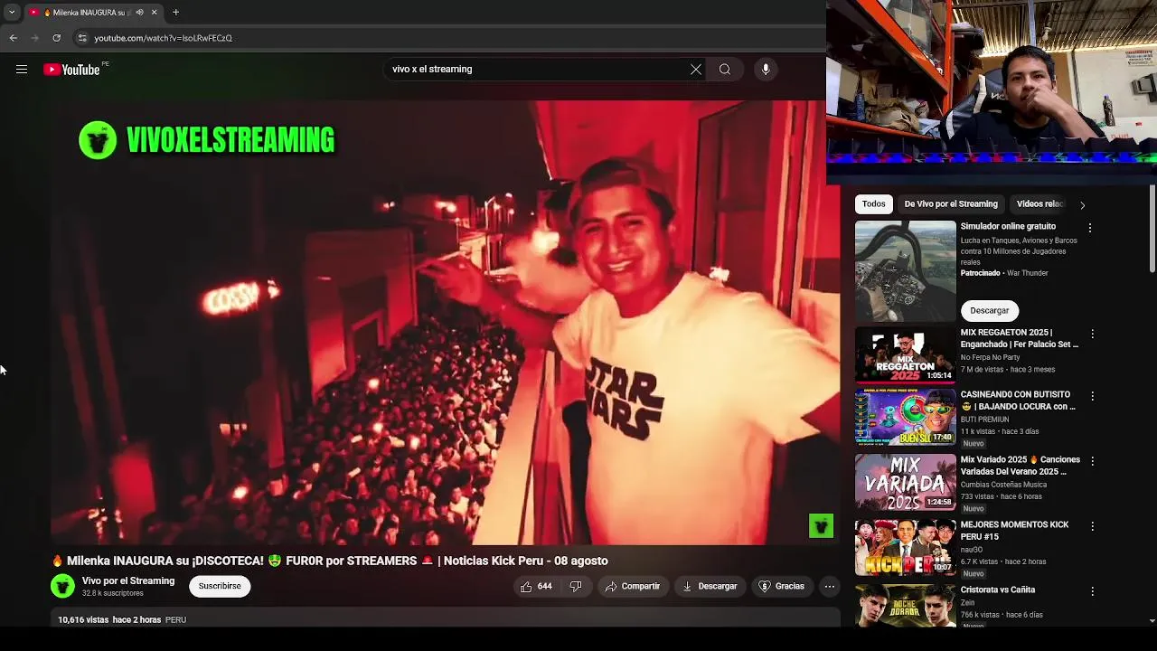Mute the tab audio speaker icon
Image resolution: width=1157 pixels, height=651 pixels.
[x=139, y=12]
